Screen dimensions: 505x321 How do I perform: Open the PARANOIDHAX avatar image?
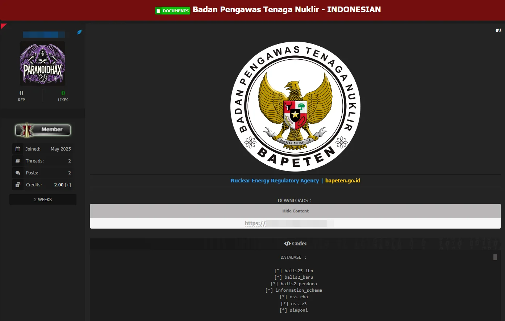click(x=42, y=63)
